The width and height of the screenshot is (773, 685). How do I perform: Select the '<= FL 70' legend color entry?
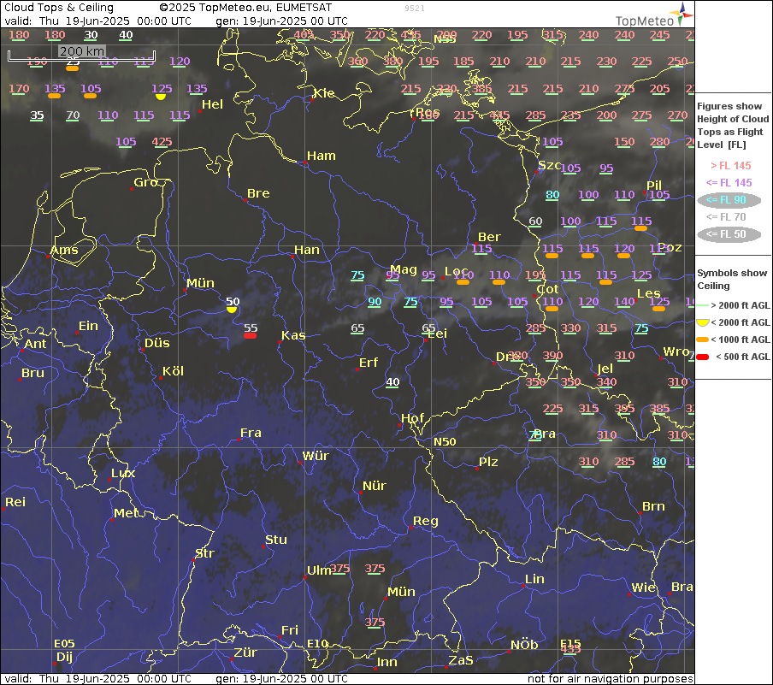click(726, 217)
